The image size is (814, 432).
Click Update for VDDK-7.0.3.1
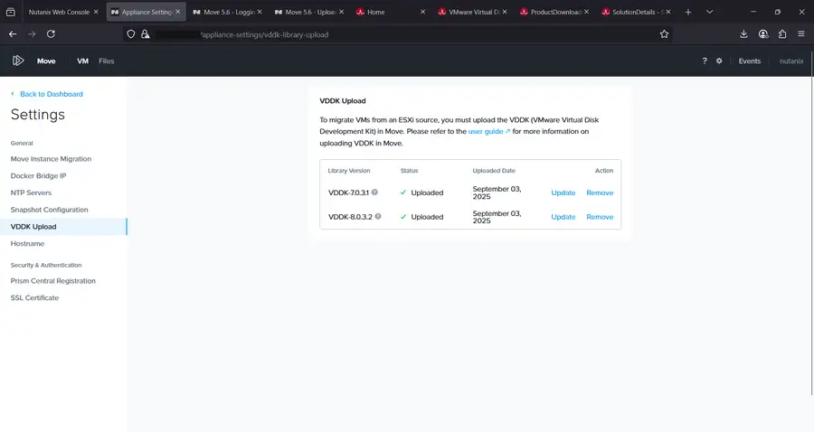[x=563, y=193]
